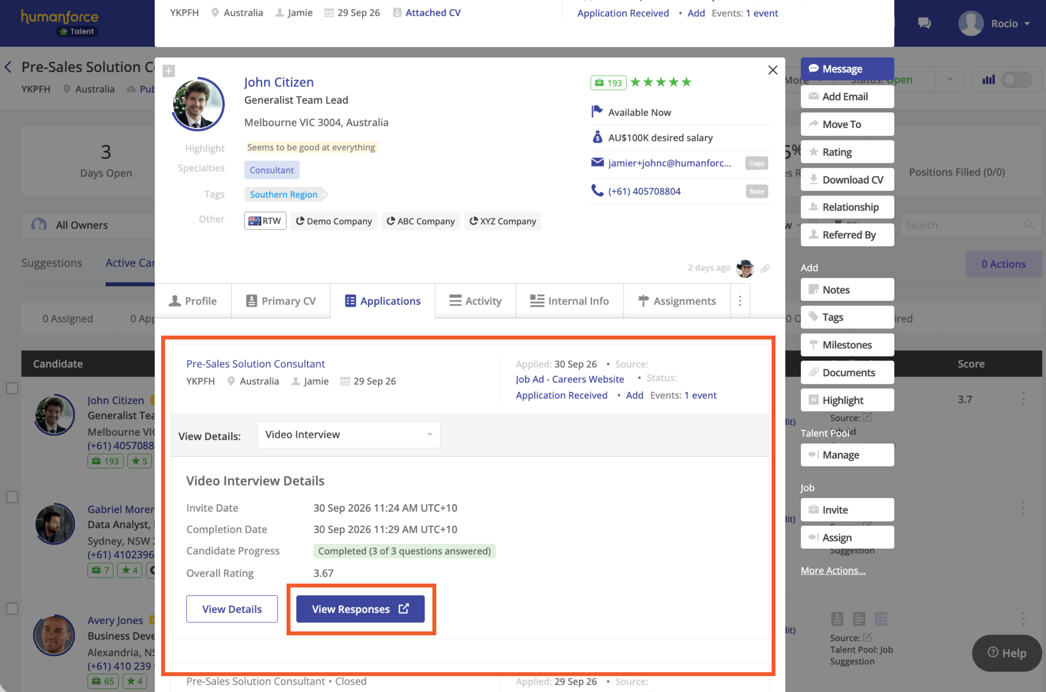The width and height of the screenshot is (1046, 692).
Task: Click the Help bubble icon
Action: pos(1006,653)
